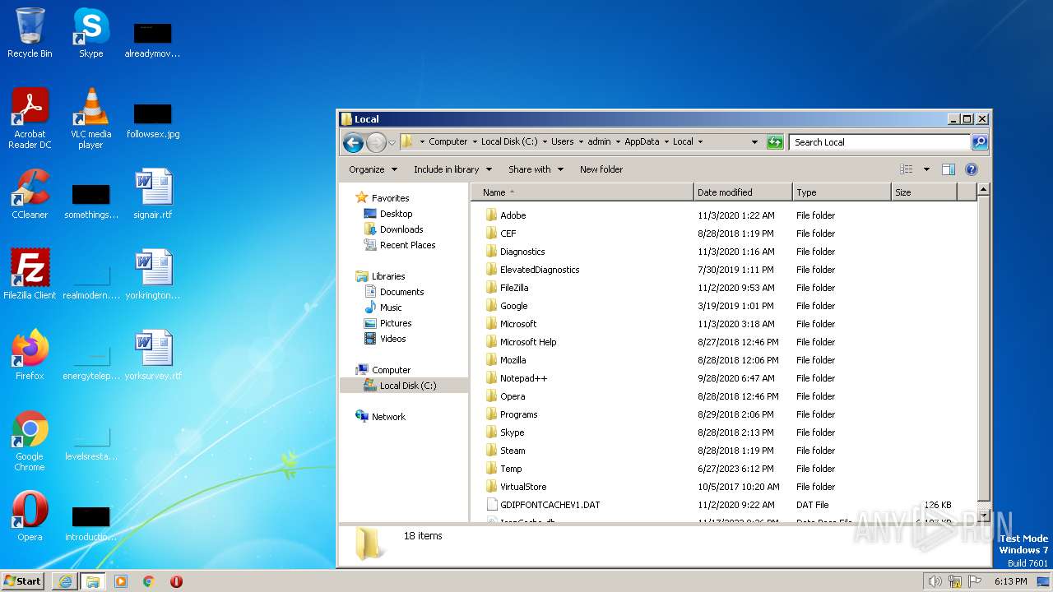1053x592 pixels.
Task: Select the Google Chrome desktop icon
Action: [x=30, y=441]
